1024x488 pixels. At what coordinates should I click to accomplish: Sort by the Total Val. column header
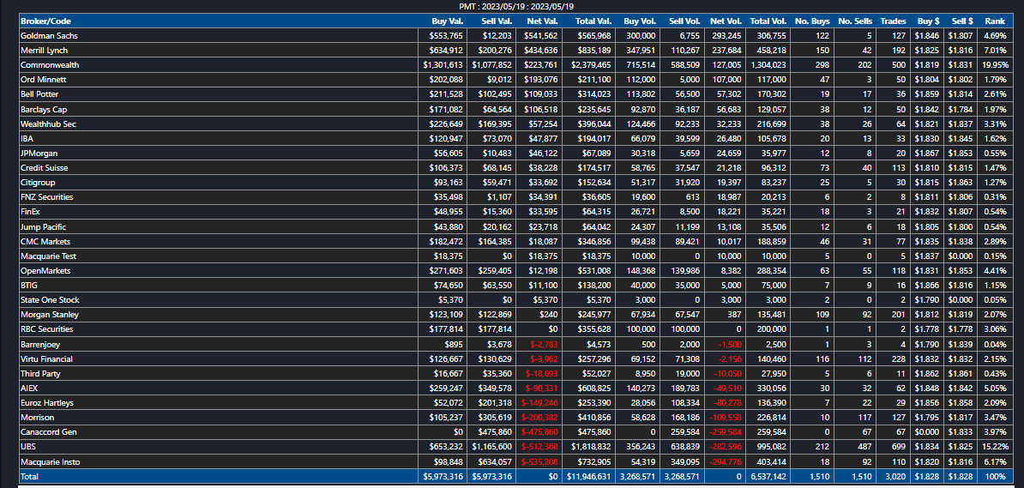[593, 21]
